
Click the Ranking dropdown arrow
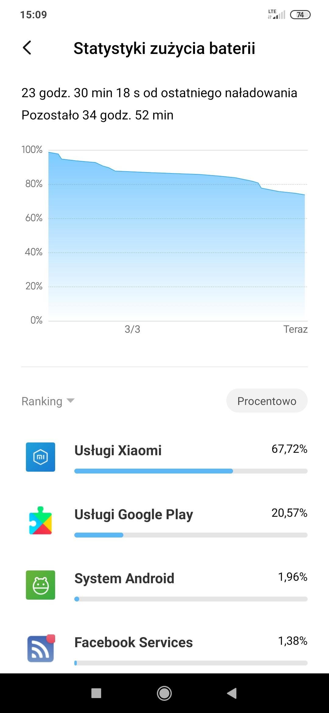tap(70, 400)
